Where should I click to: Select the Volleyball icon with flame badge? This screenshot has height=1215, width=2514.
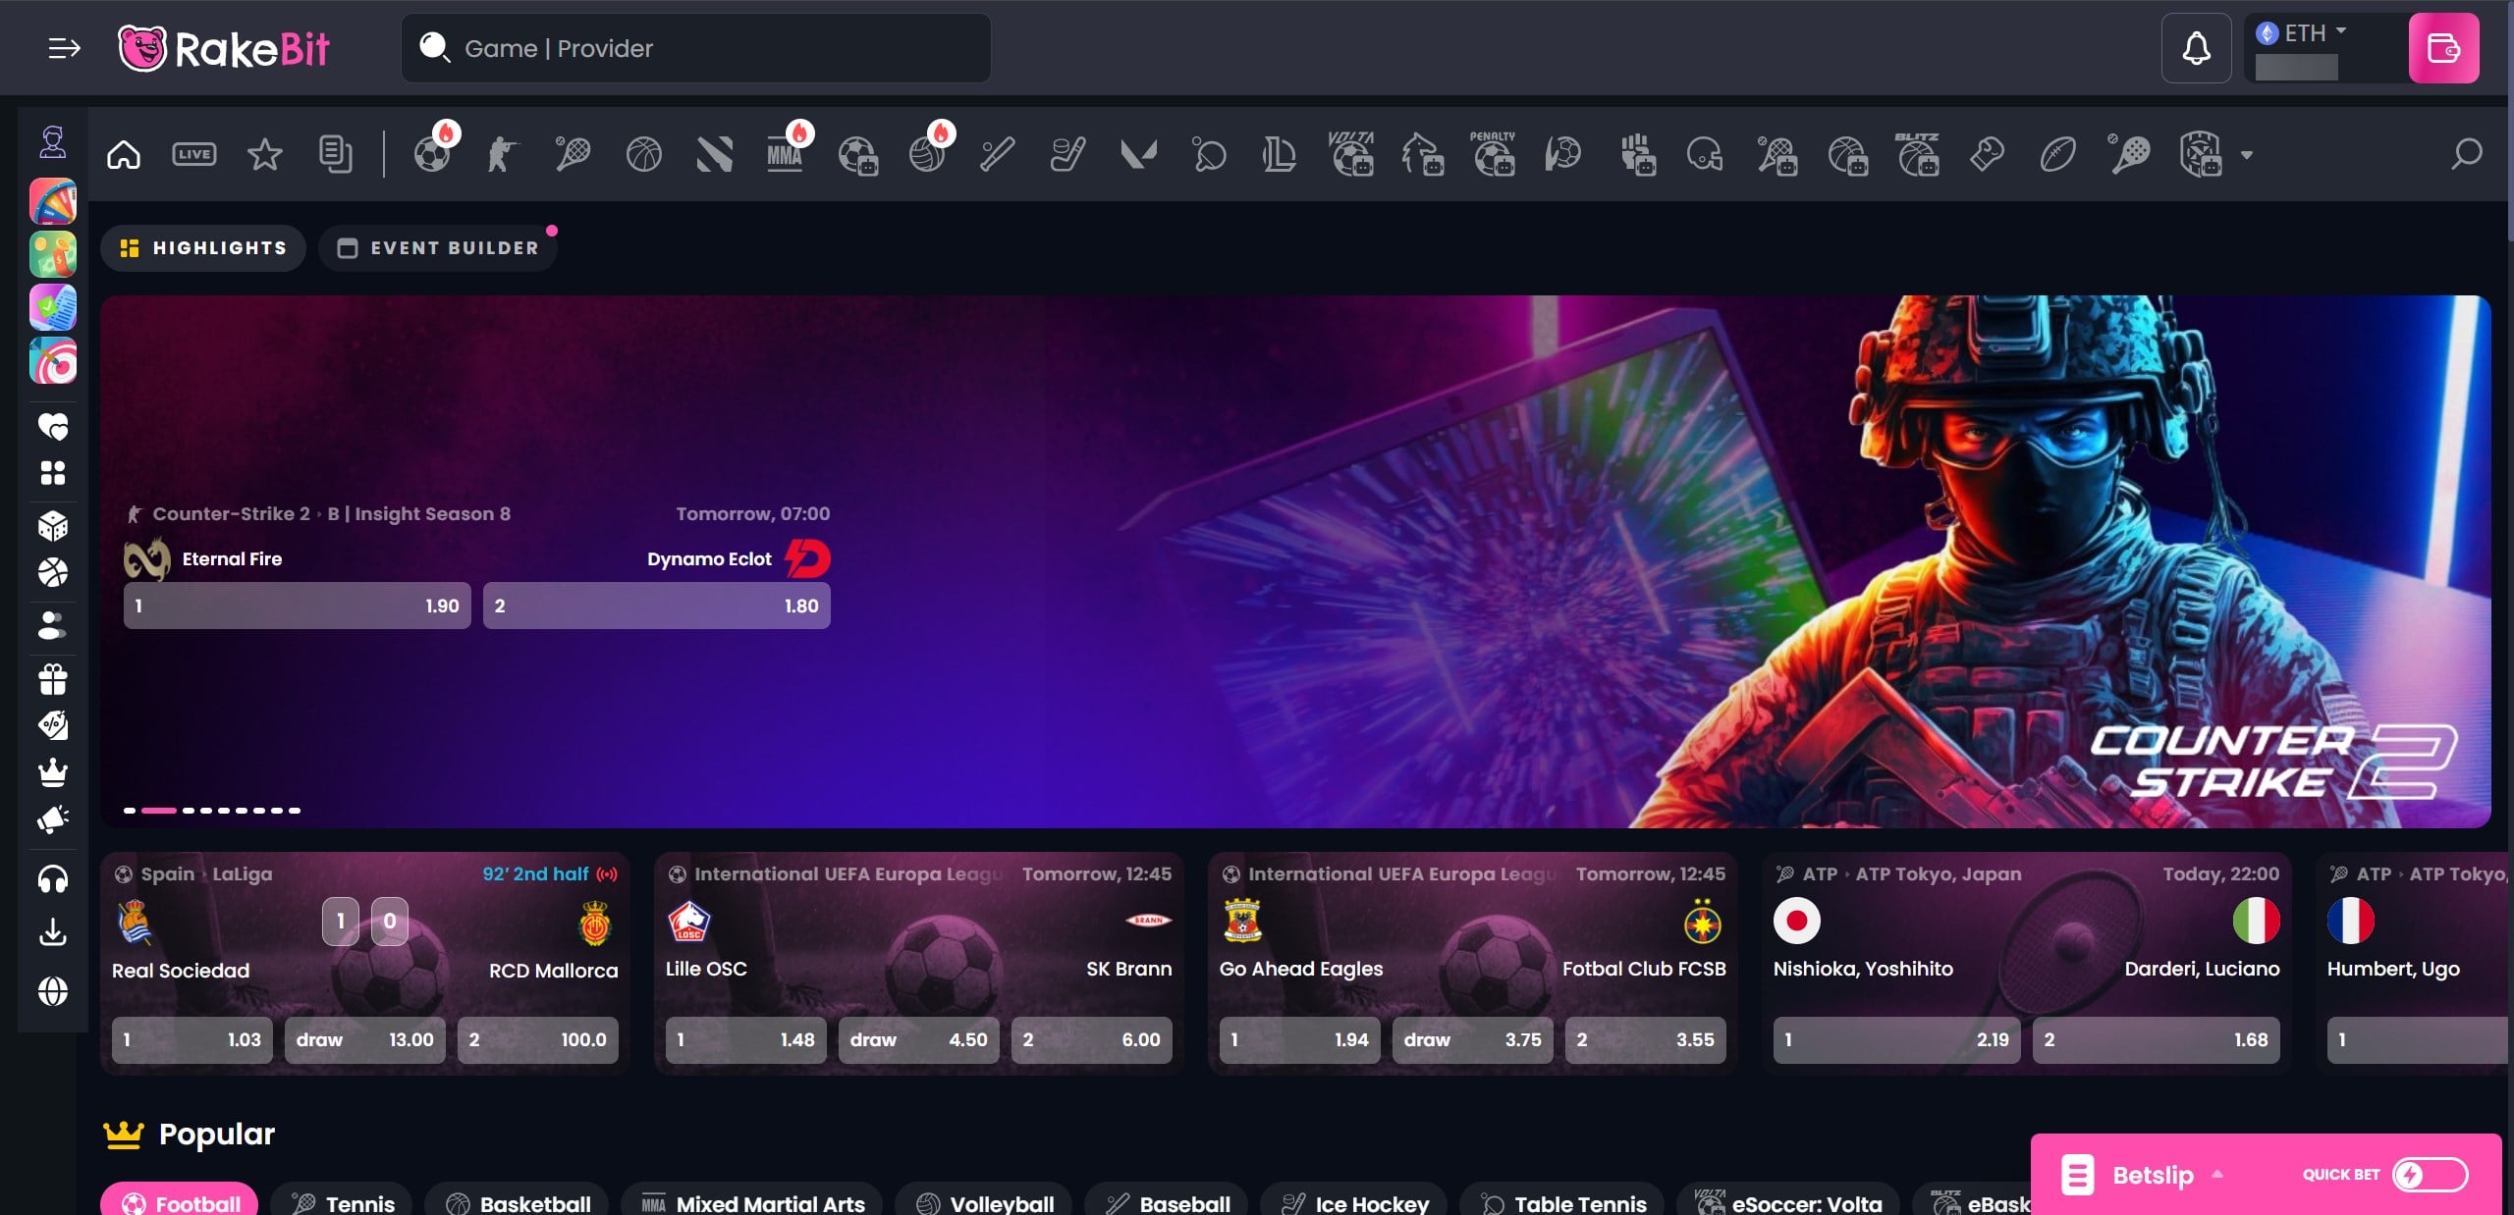pyautogui.click(x=929, y=152)
